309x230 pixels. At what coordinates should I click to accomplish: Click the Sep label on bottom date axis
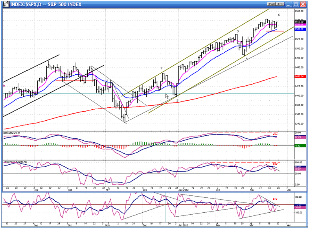tap(36, 225)
